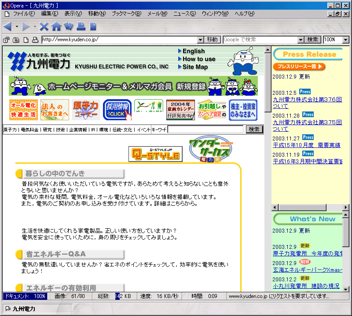This screenshot has width=352, height=316.
Task: Open the Google search field dropdown
Action: click(301, 40)
